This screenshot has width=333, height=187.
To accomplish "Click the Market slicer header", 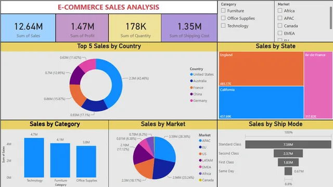I will click(284, 4).
